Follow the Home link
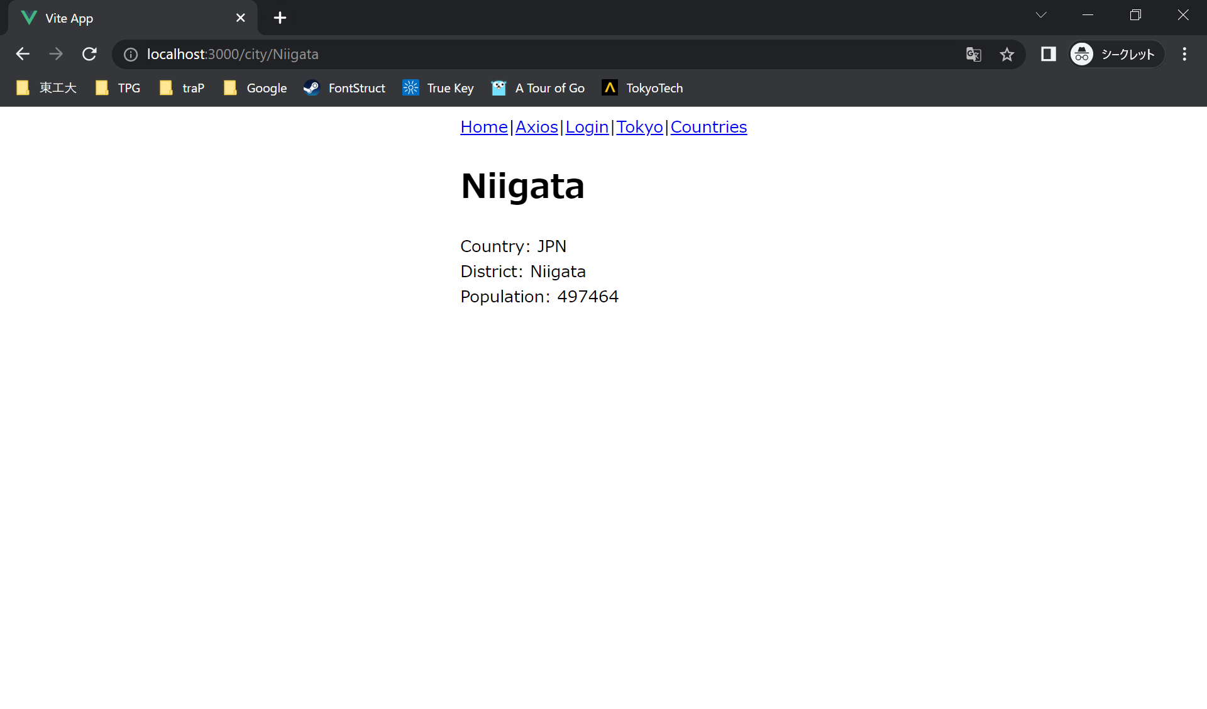Image resolution: width=1207 pixels, height=709 pixels. click(484, 127)
